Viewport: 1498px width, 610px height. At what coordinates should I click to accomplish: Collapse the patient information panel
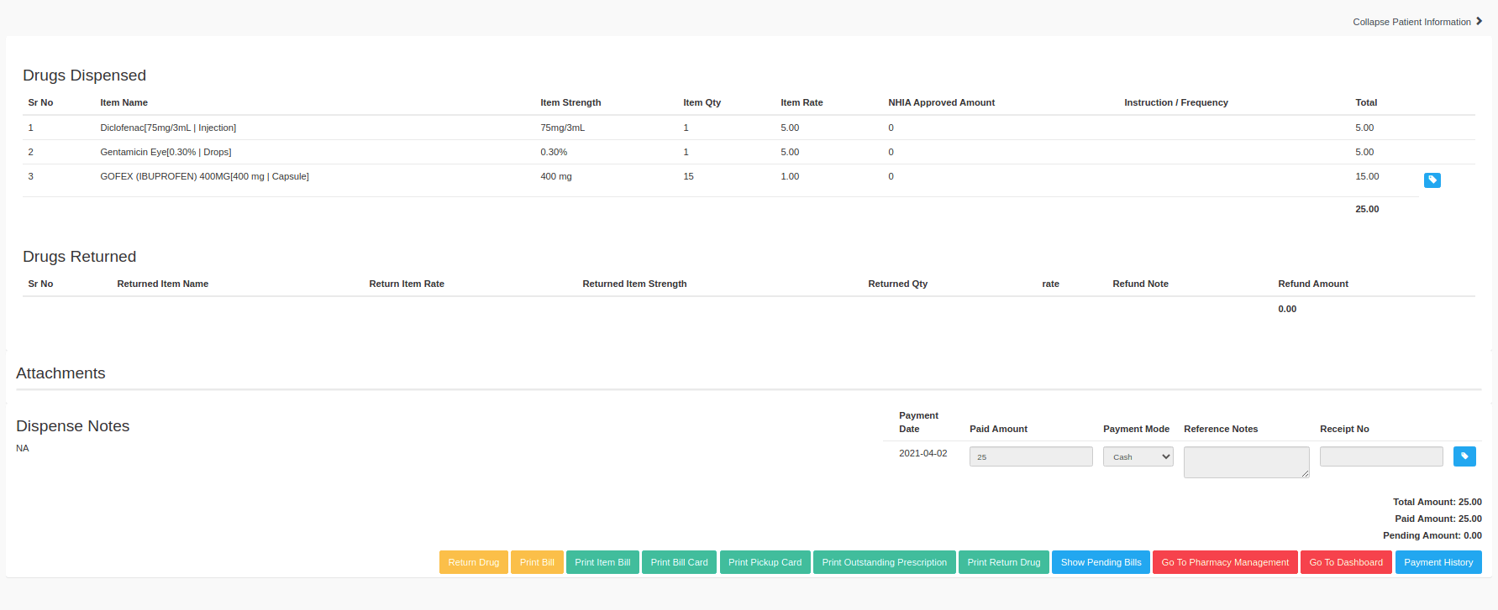tap(1417, 22)
